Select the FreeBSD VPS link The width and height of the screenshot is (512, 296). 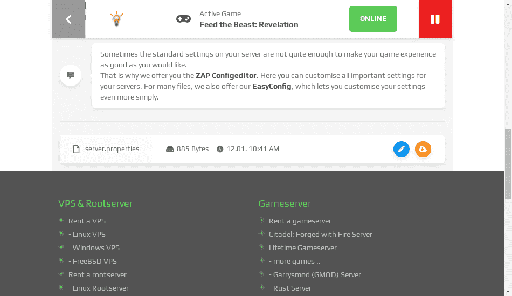point(93,261)
